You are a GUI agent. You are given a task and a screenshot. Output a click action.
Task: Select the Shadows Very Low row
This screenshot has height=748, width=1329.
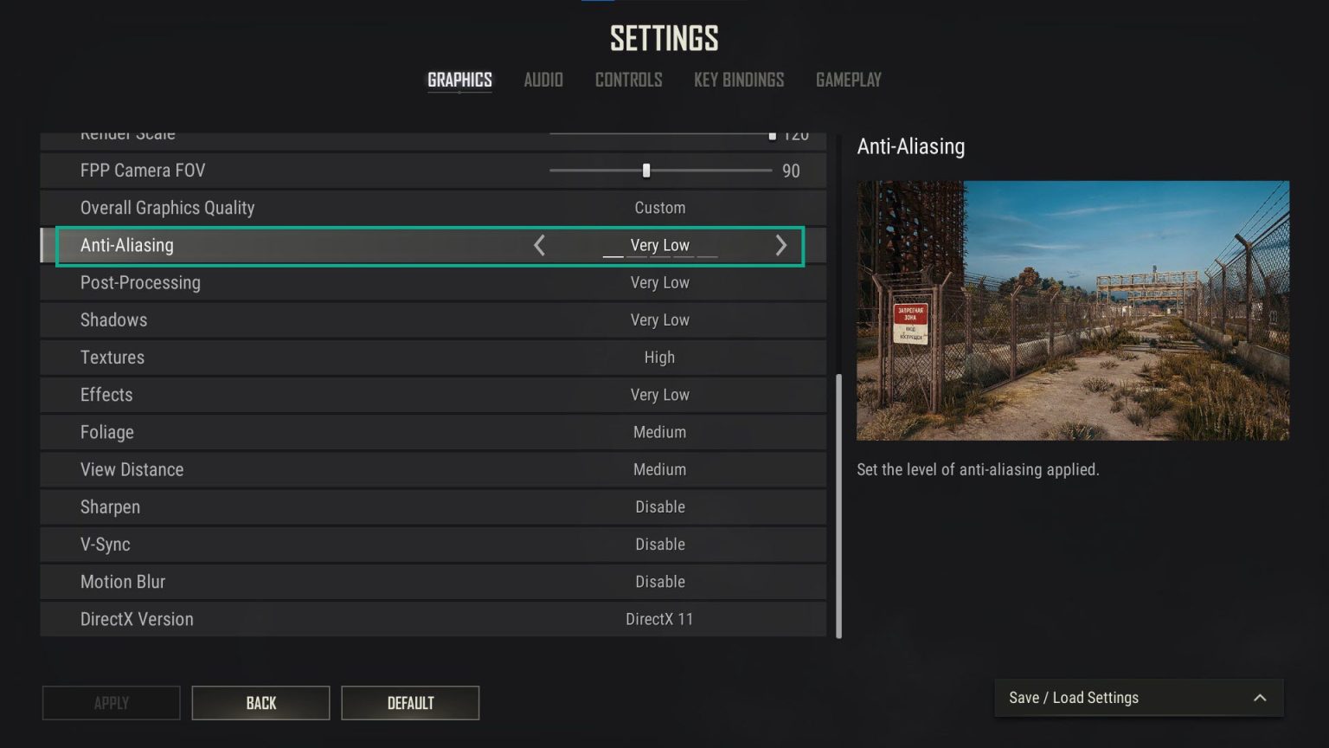(433, 320)
